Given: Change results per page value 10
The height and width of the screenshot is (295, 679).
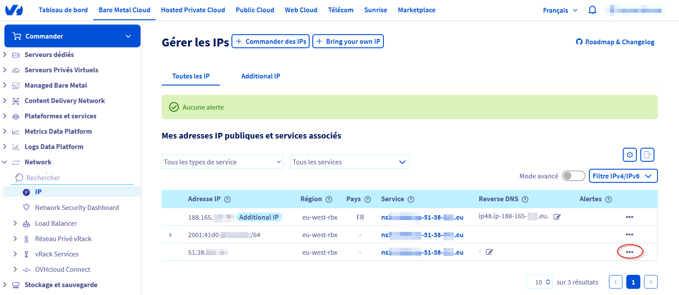Looking at the screenshot, I should click(540, 282).
